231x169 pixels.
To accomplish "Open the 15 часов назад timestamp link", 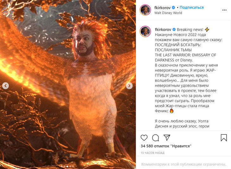I will (x=153, y=153).
